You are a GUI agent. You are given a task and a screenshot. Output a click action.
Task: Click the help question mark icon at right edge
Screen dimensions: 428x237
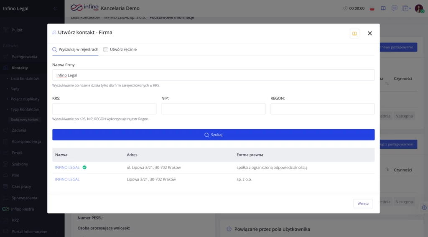click(424, 207)
